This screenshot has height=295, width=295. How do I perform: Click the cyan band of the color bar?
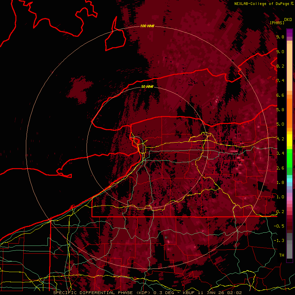(289, 180)
